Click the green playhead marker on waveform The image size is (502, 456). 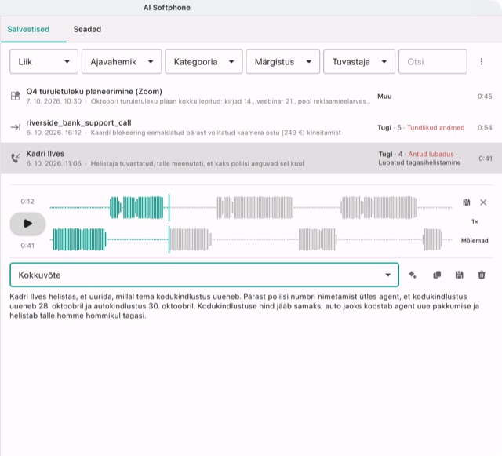point(169,224)
